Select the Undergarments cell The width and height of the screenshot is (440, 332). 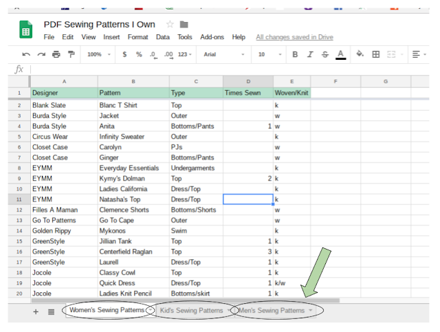pos(196,168)
